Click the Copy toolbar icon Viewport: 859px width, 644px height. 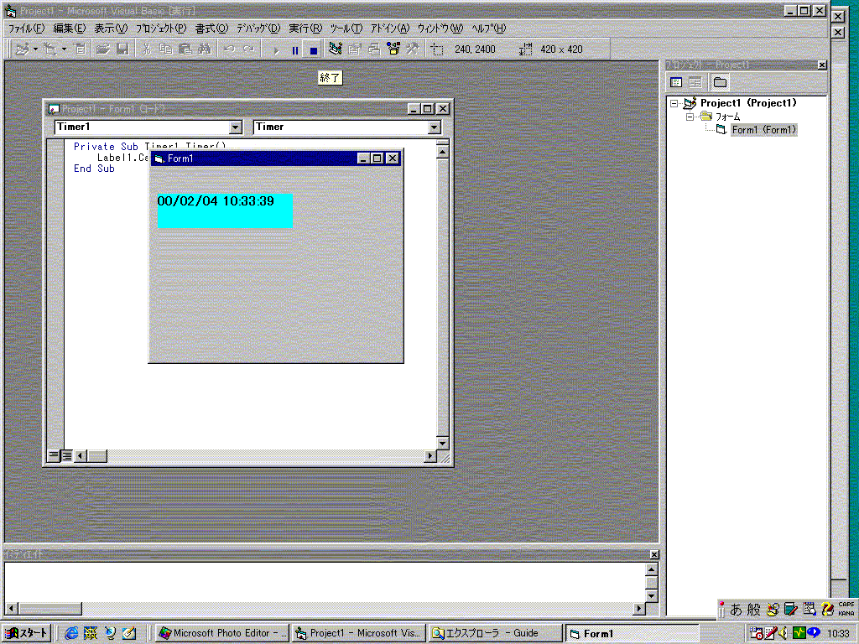click(166, 49)
